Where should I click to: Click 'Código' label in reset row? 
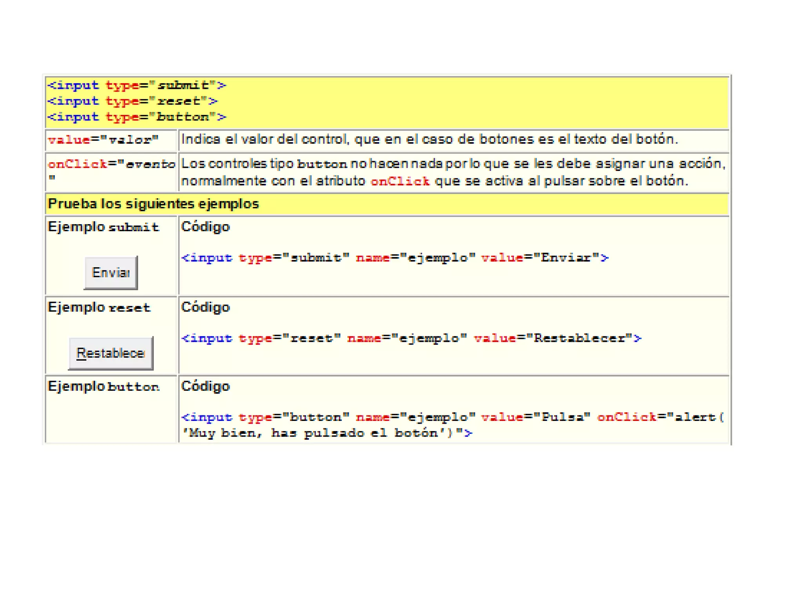tap(205, 307)
